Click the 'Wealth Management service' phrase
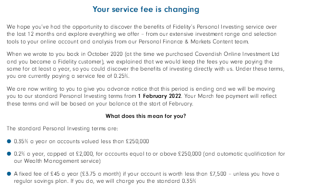Screen dimensions: 309x190 point(61,161)
